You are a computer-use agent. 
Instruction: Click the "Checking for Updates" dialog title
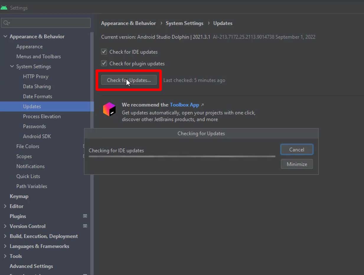click(x=201, y=133)
